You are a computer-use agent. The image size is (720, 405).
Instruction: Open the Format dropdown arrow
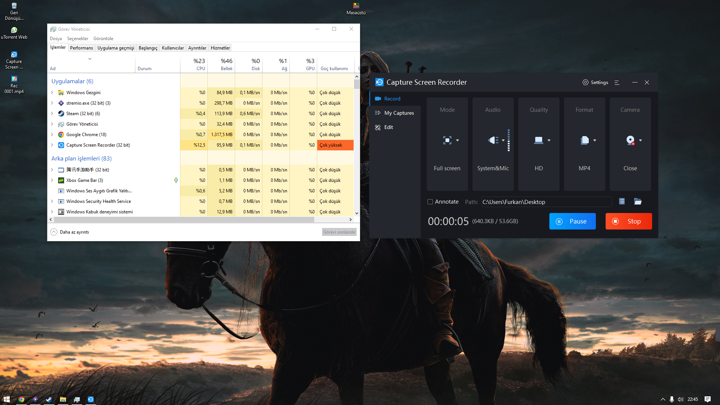pyautogui.click(x=595, y=140)
